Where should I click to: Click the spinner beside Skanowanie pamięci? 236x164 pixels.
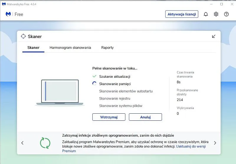click(x=94, y=84)
